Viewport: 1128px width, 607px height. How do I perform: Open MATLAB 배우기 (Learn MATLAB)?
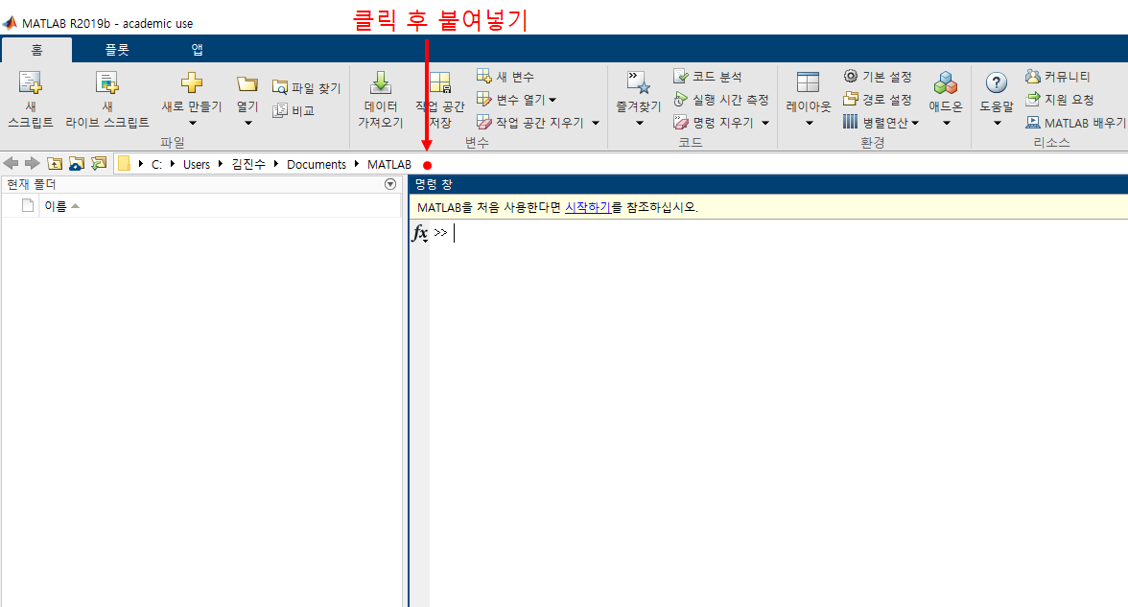click(1075, 123)
